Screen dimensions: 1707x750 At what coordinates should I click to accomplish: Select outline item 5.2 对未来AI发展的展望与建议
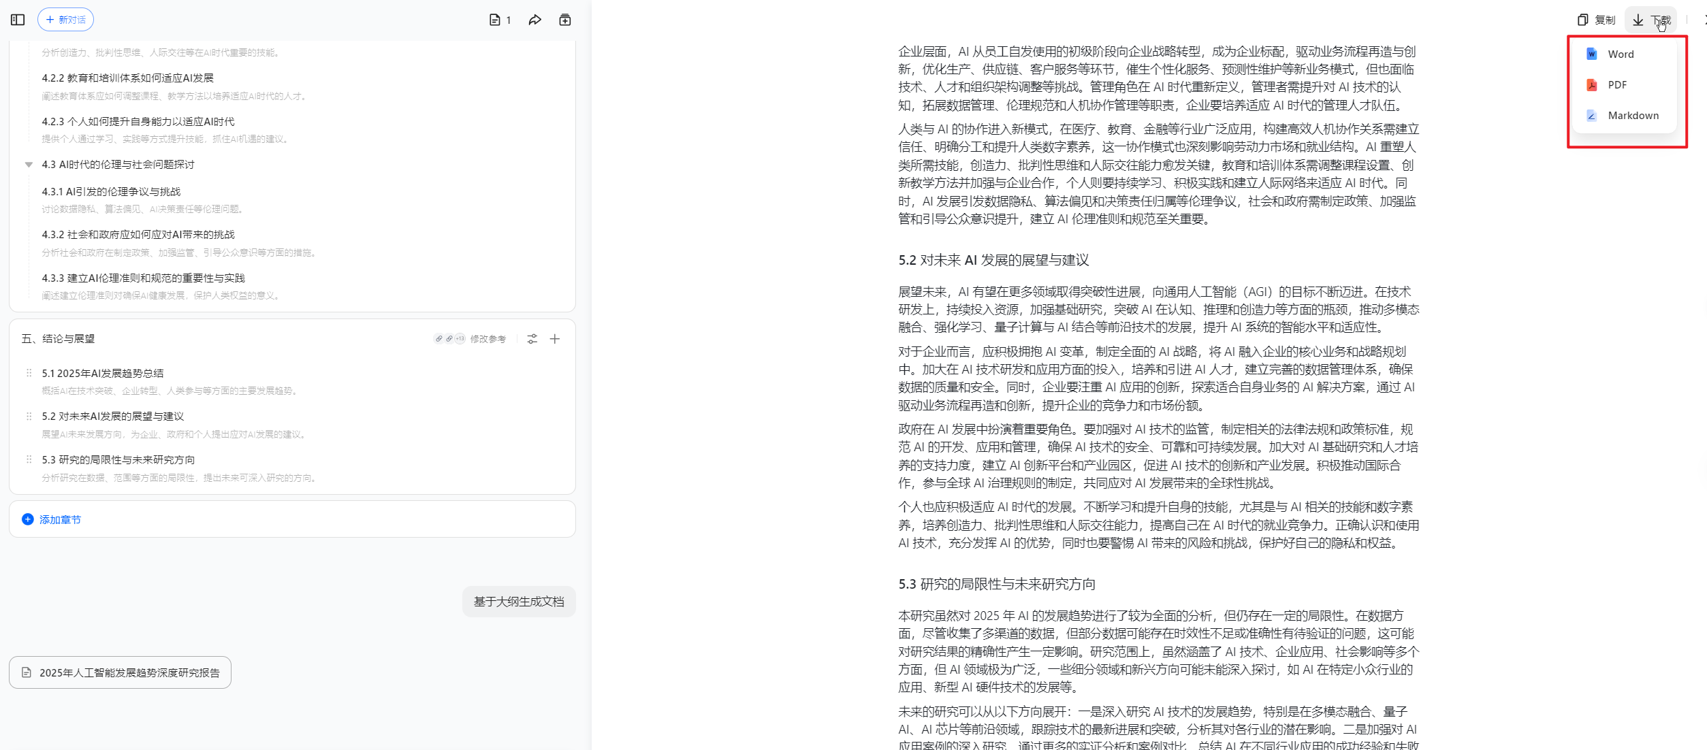(x=113, y=416)
